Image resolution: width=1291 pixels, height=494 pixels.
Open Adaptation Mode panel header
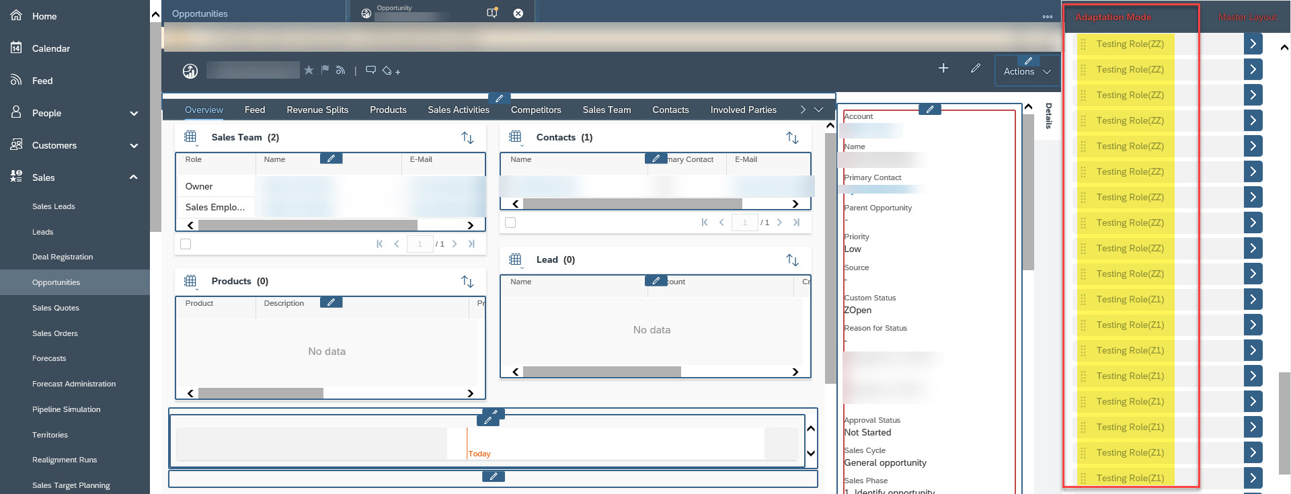coord(1113,17)
